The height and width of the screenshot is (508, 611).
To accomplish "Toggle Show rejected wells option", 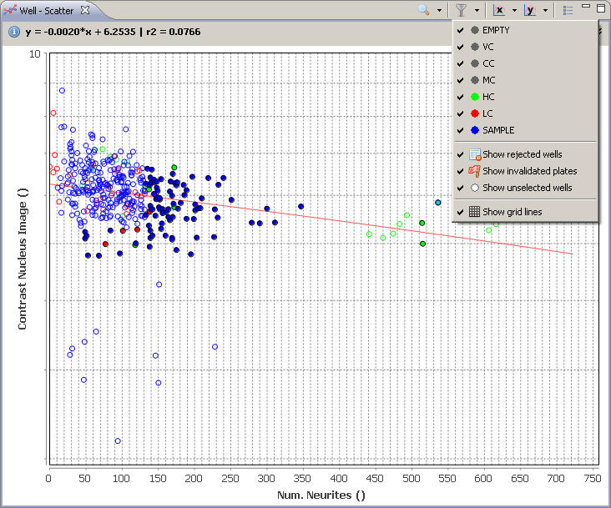I will [x=525, y=154].
